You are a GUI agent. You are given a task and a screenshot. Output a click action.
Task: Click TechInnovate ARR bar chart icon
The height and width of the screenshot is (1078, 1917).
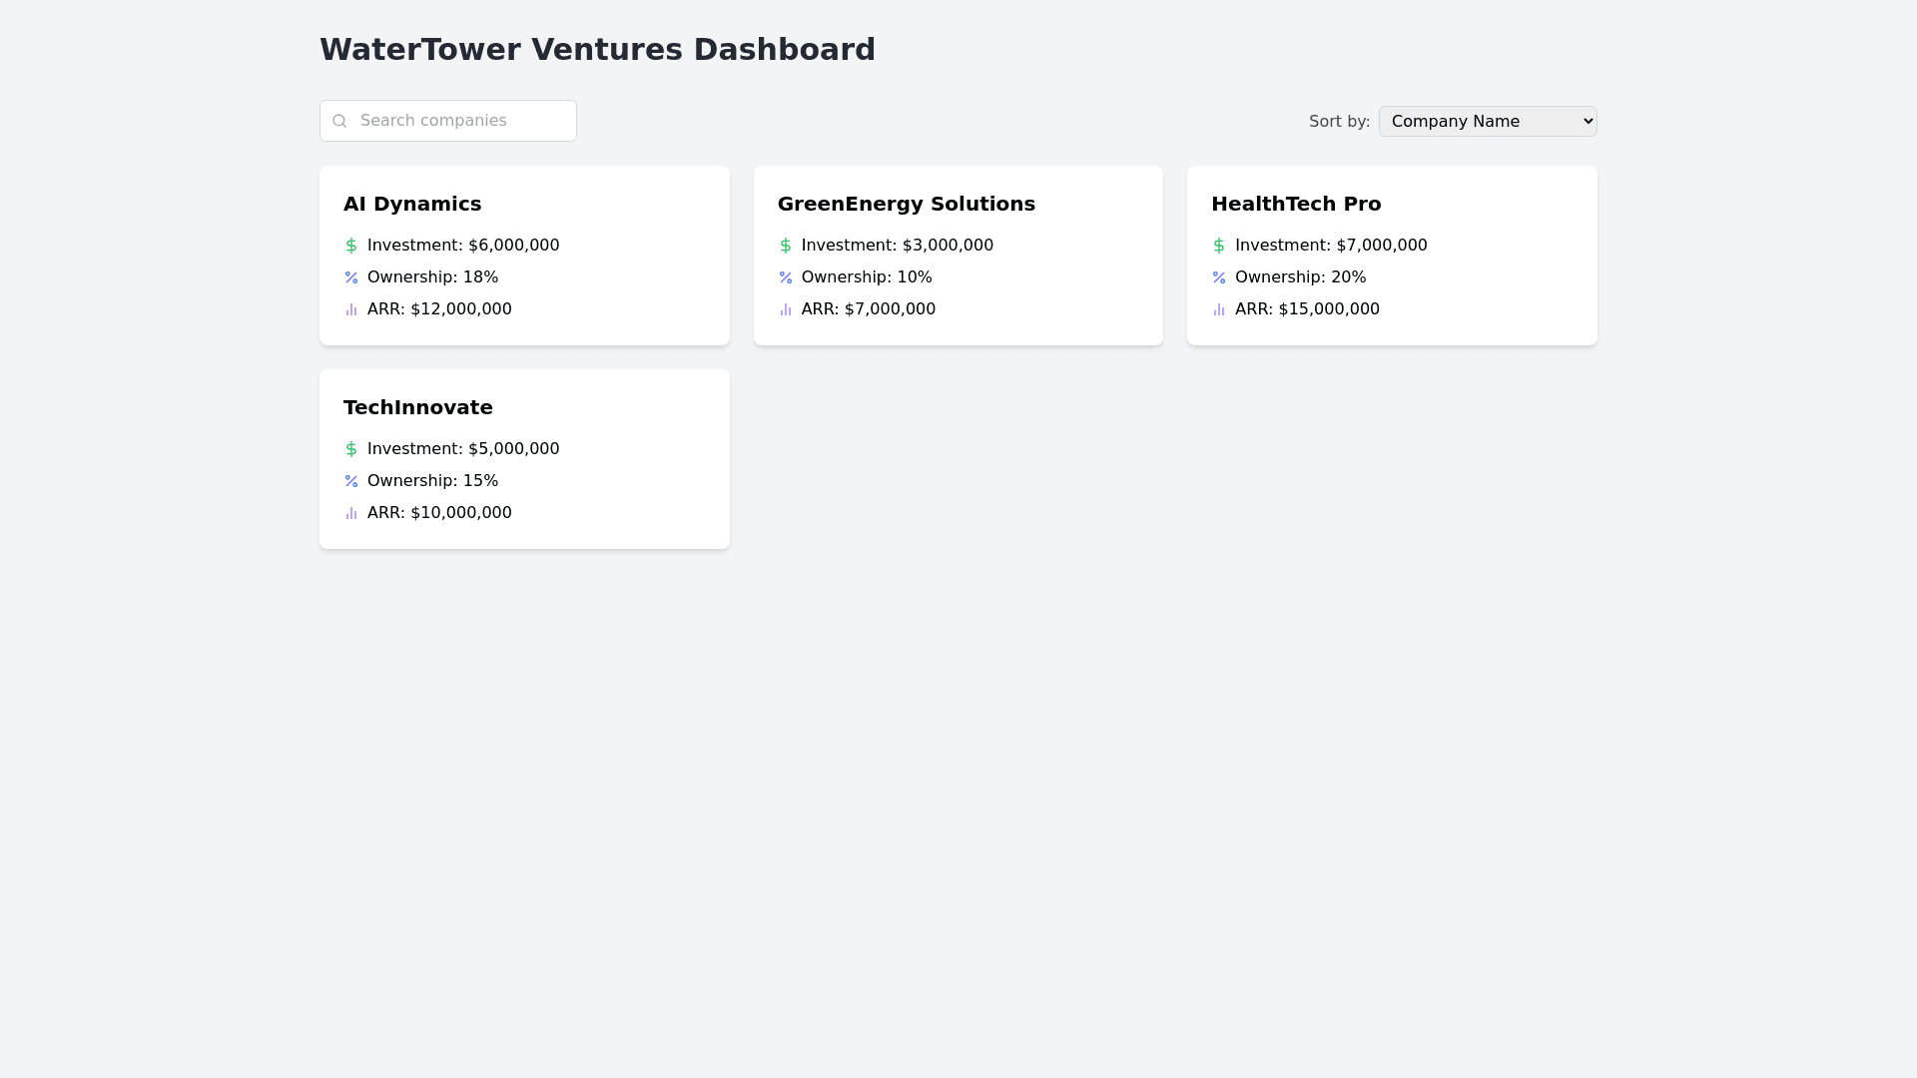(x=351, y=513)
